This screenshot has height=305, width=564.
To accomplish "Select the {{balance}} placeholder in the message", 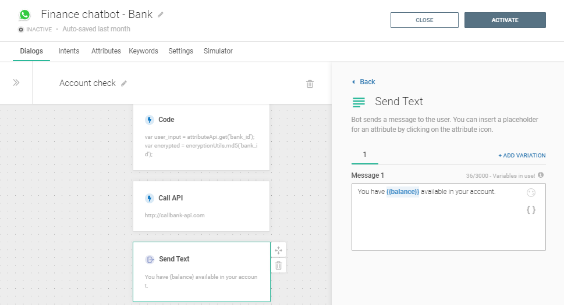I will (x=403, y=192).
